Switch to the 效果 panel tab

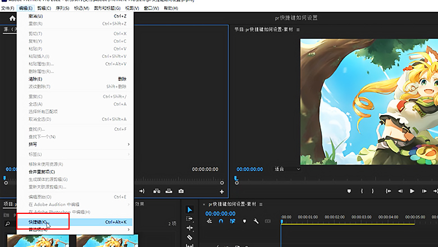[x=140, y=204]
